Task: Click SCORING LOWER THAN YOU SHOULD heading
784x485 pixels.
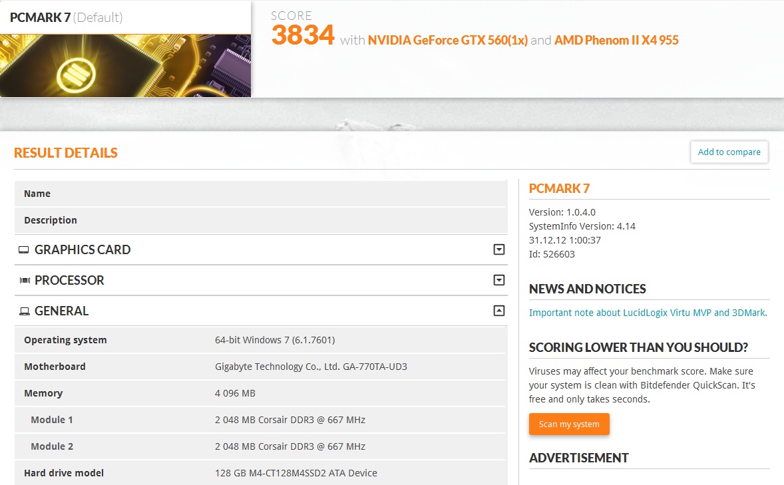Action: [638, 347]
